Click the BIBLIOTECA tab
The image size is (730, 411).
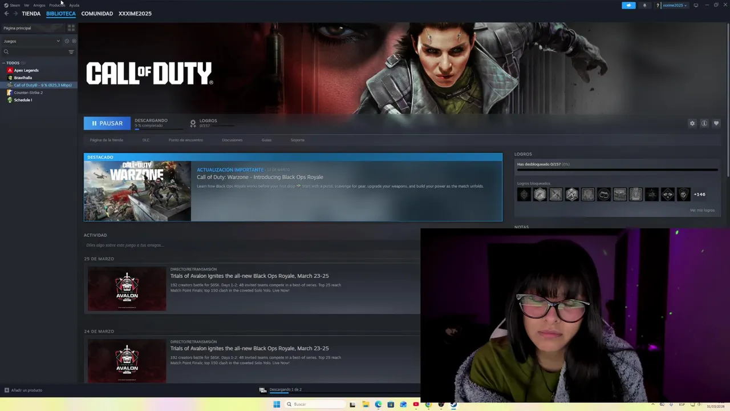(x=61, y=13)
